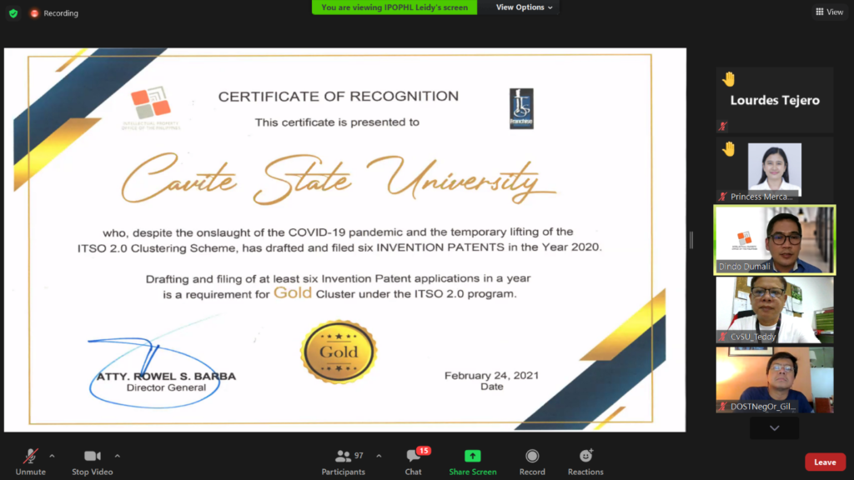Click the Gold seal on certificate
This screenshot has width=854, height=480.
[x=339, y=352]
